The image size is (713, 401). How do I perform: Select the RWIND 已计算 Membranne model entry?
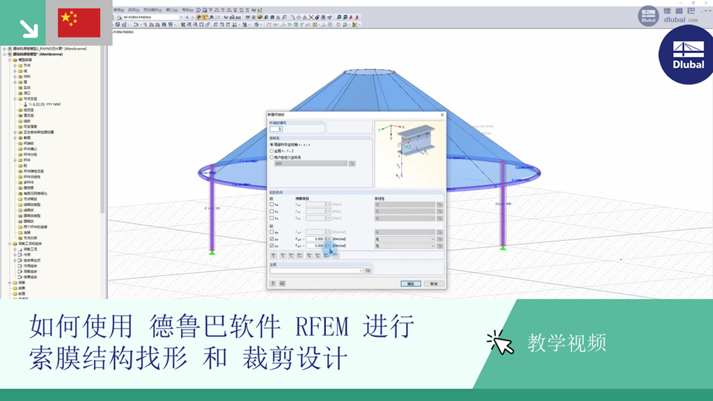[49, 49]
